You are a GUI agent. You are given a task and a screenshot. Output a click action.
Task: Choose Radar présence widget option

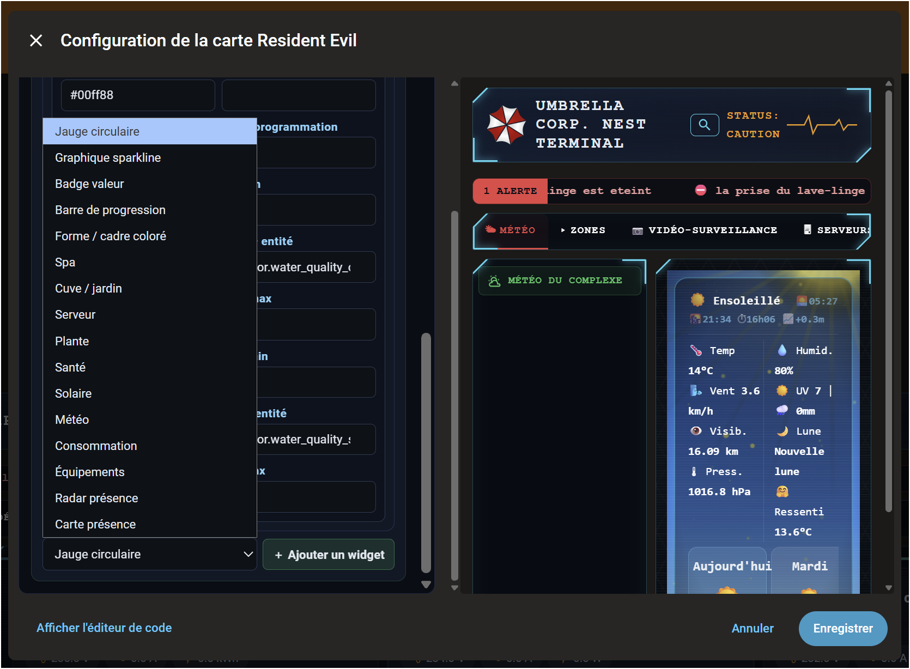pos(150,498)
